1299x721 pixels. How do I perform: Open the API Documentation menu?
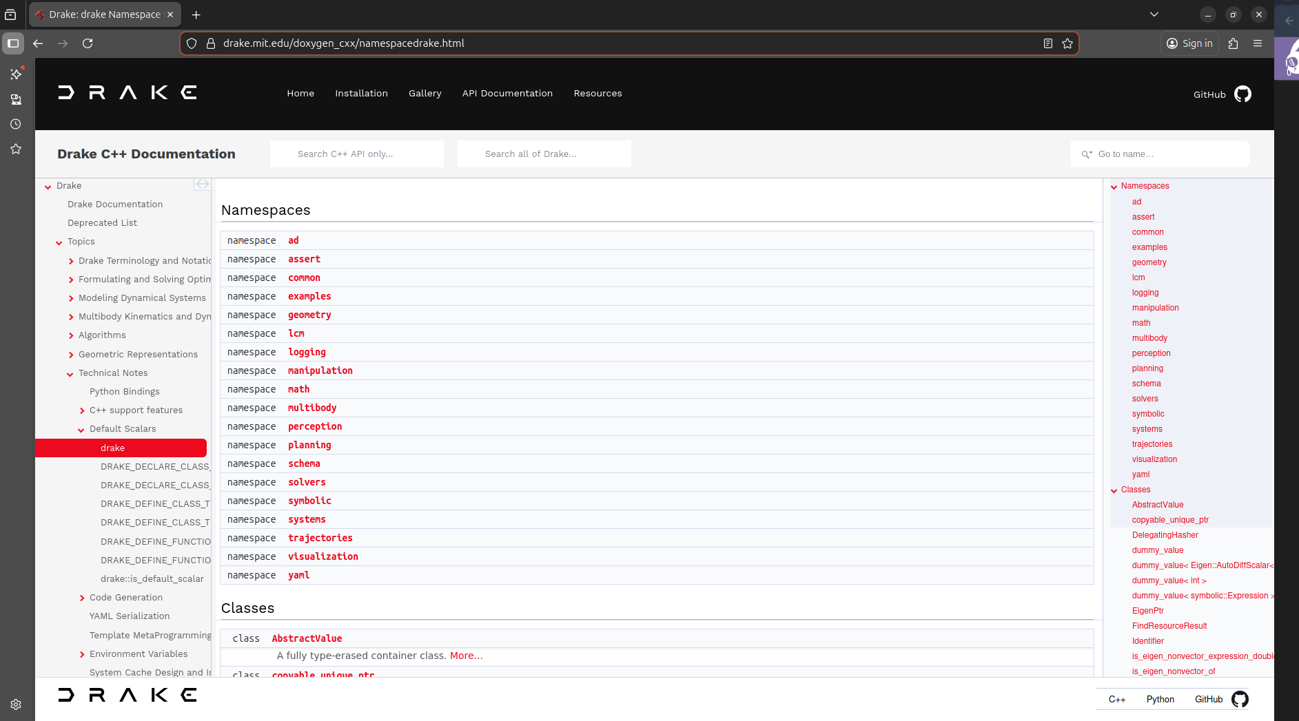(x=507, y=94)
